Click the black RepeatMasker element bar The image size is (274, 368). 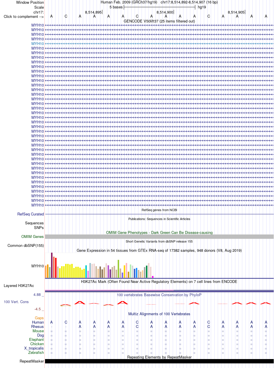coord(159,361)
